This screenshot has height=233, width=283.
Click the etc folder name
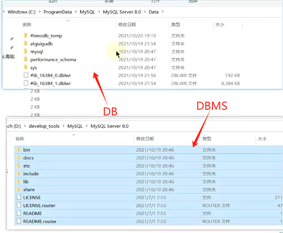[27, 166]
